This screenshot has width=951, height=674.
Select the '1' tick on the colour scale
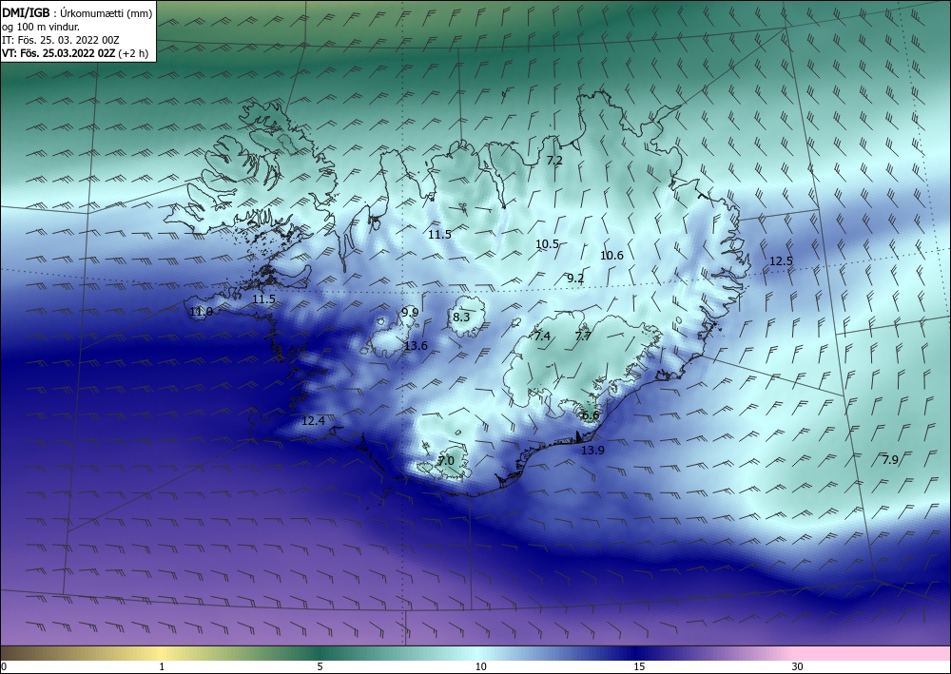point(162,667)
